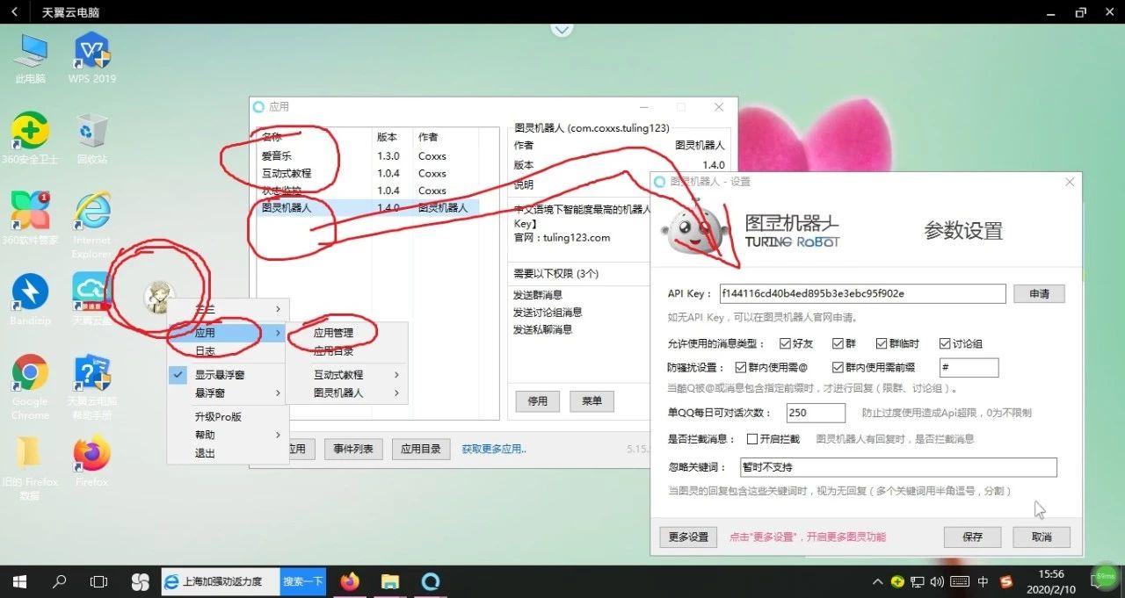The height and width of the screenshot is (598, 1125).
Task: Open the 获取更多应用 link
Action: 494,449
